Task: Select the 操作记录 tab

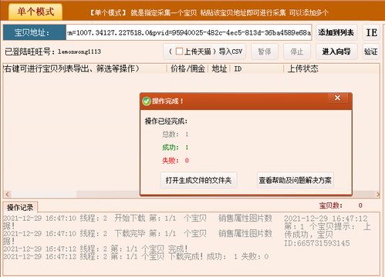Action: [x=20, y=207]
